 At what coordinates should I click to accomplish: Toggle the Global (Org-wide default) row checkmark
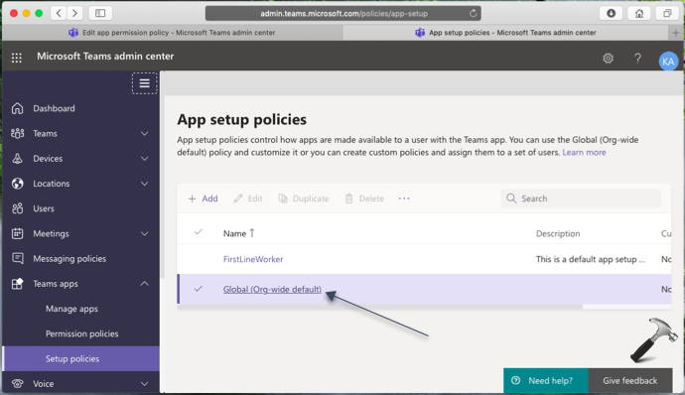[x=199, y=289]
